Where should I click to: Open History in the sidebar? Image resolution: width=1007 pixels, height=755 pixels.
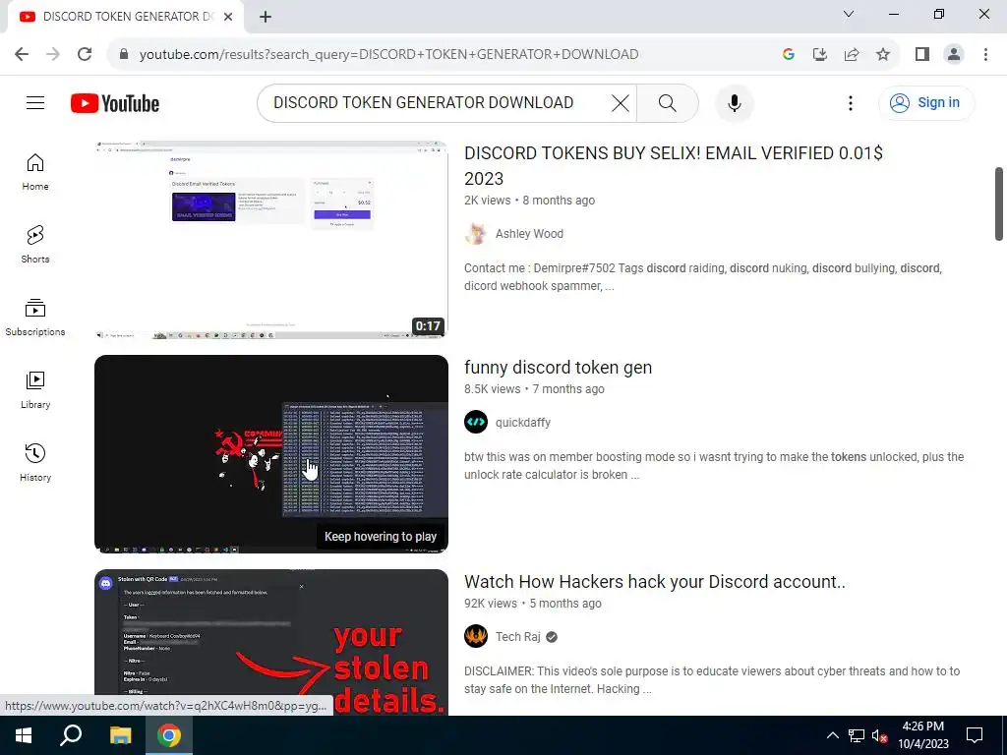tap(35, 462)
